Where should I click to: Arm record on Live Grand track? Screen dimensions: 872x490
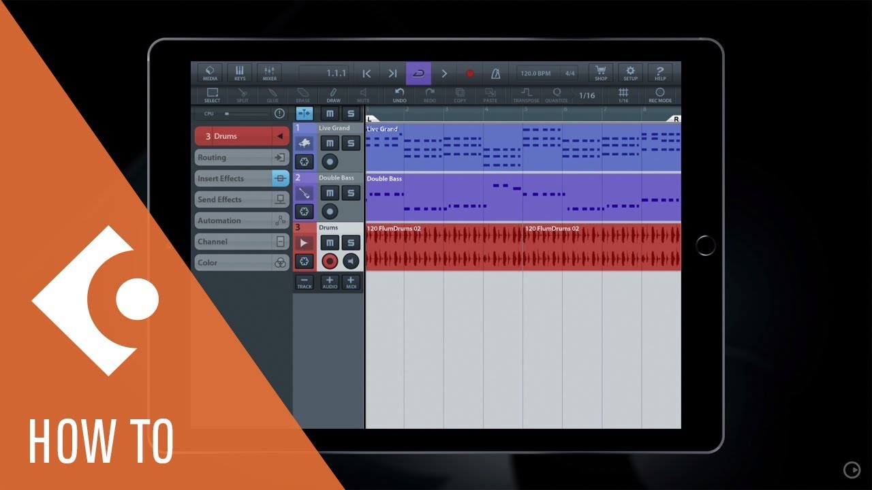330,162
